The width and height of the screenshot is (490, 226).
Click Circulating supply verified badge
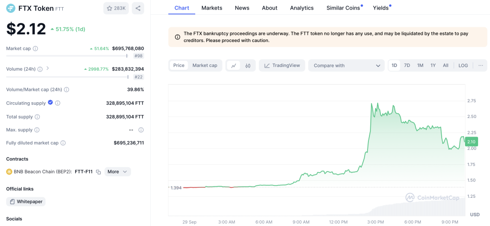point(50,103)
